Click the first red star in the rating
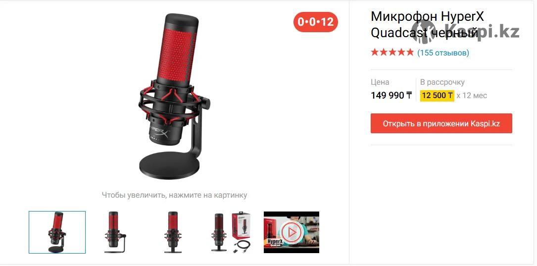This screenshot has width=537, height=266. [x=375, y=53]
